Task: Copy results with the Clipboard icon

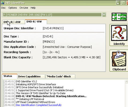Action: click(x=119, y=59)
